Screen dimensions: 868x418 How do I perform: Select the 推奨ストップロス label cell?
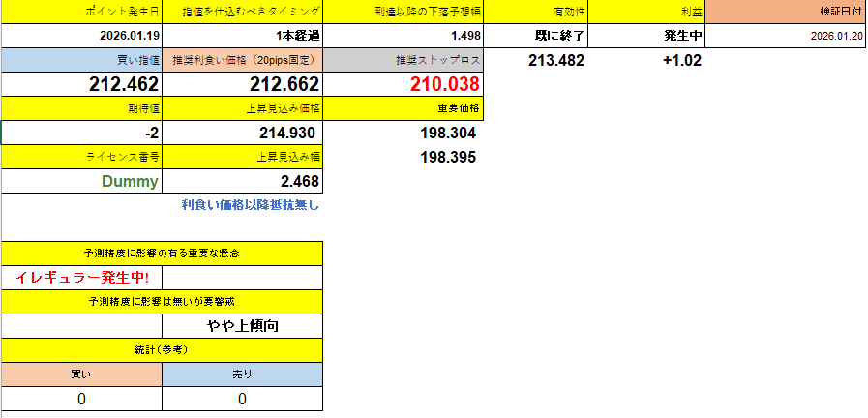tap(403, 60)
